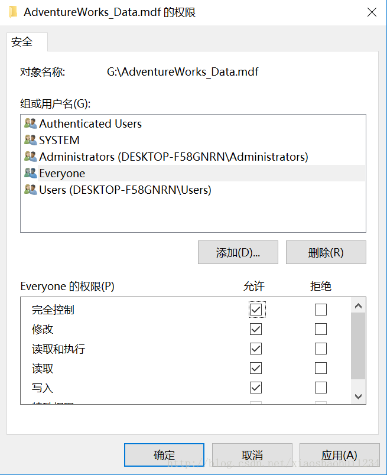Click the 删除(R) button
The width and height of the screenshot is (387, 475).
[326, 252]
